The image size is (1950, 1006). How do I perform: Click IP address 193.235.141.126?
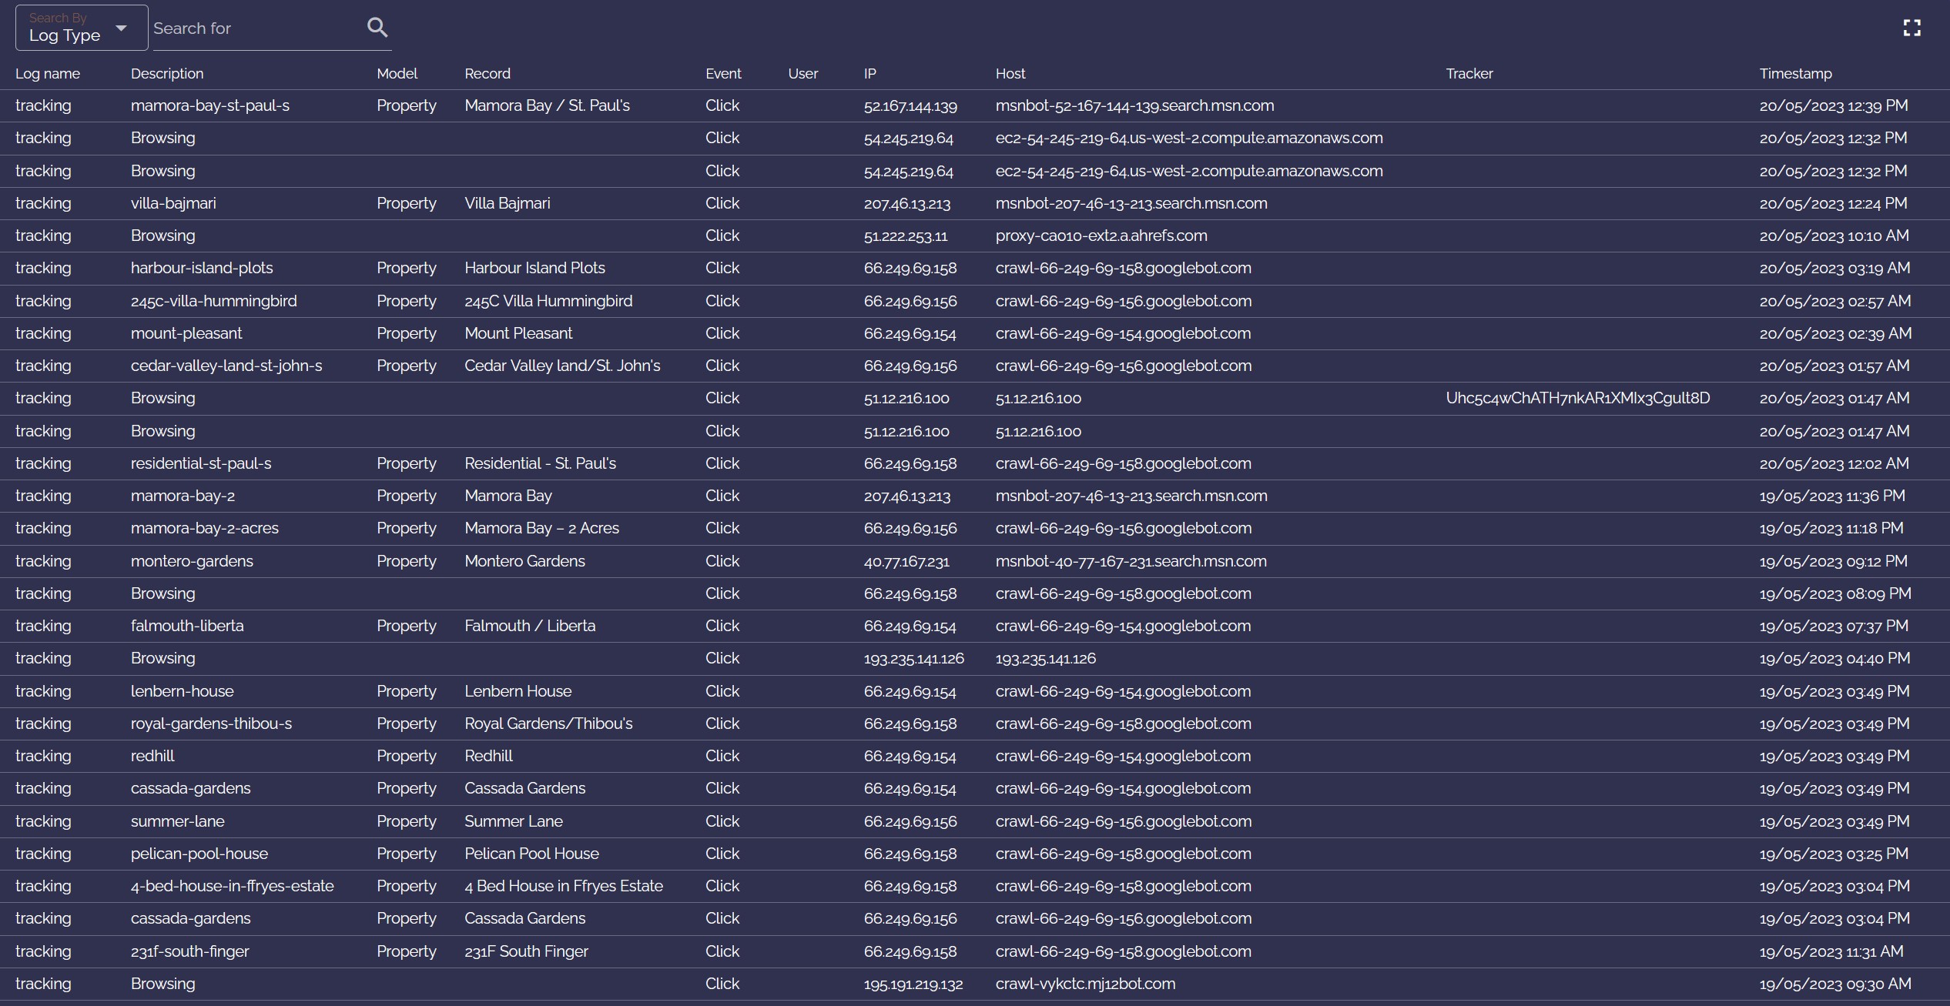click(913, 659)
